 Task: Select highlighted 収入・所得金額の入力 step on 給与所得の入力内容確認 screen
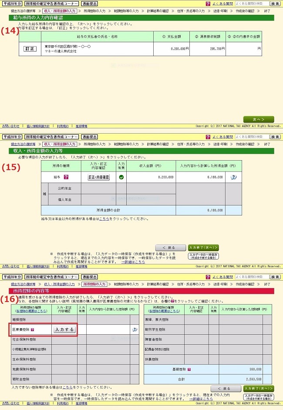pos(60,11)
